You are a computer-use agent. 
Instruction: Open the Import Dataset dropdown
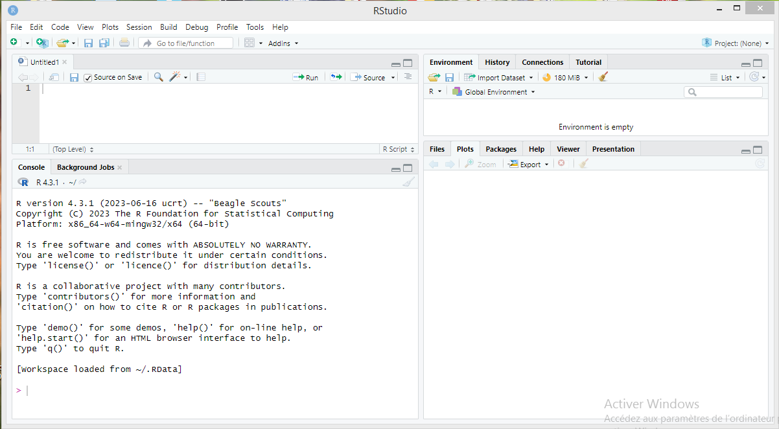498,77
